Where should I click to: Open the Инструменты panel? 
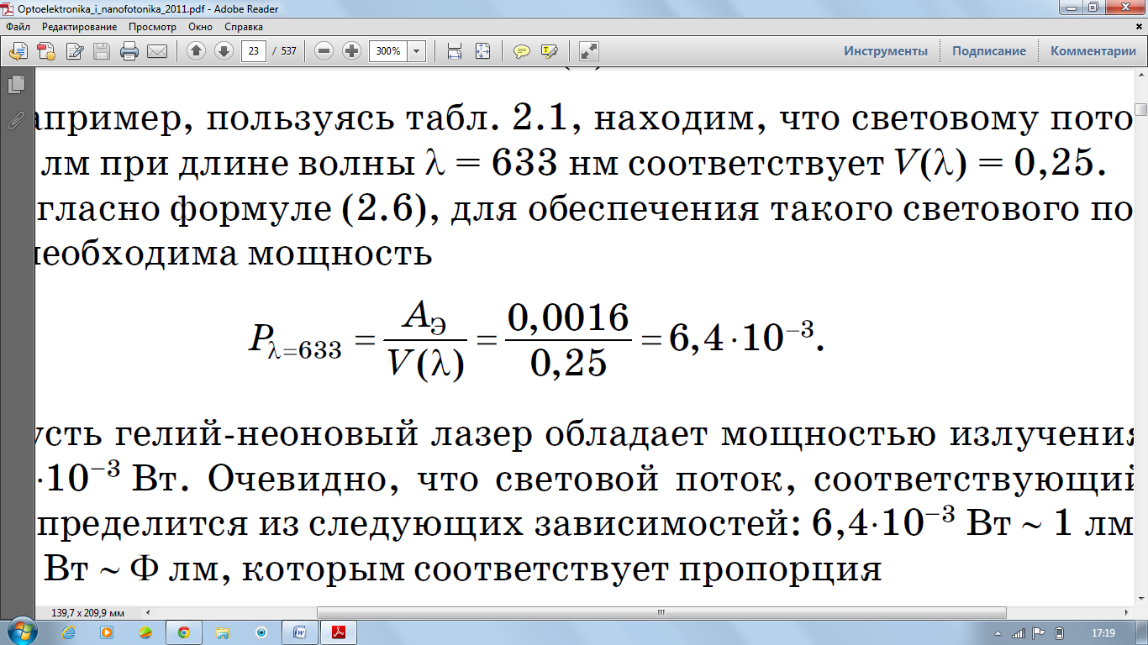[886, 51]
